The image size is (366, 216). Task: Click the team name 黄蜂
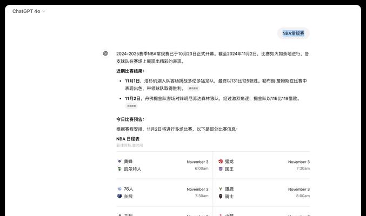pos(128,161)
